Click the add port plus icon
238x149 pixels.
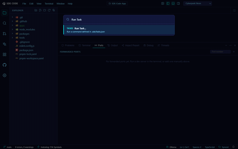point(234,52)
